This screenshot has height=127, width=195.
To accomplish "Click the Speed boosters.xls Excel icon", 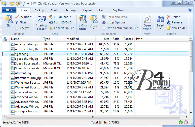I will [12, 68].
